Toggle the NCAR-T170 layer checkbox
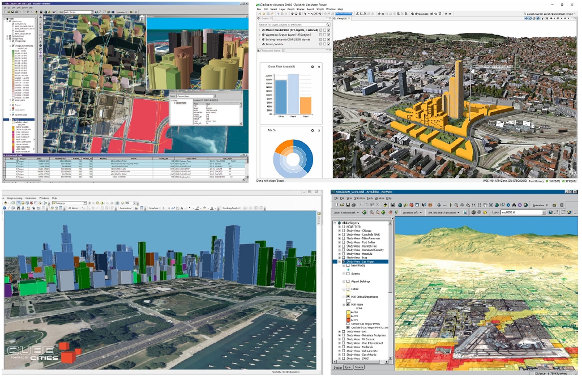Viewport: 582px width, 380px height. [343, 227]
